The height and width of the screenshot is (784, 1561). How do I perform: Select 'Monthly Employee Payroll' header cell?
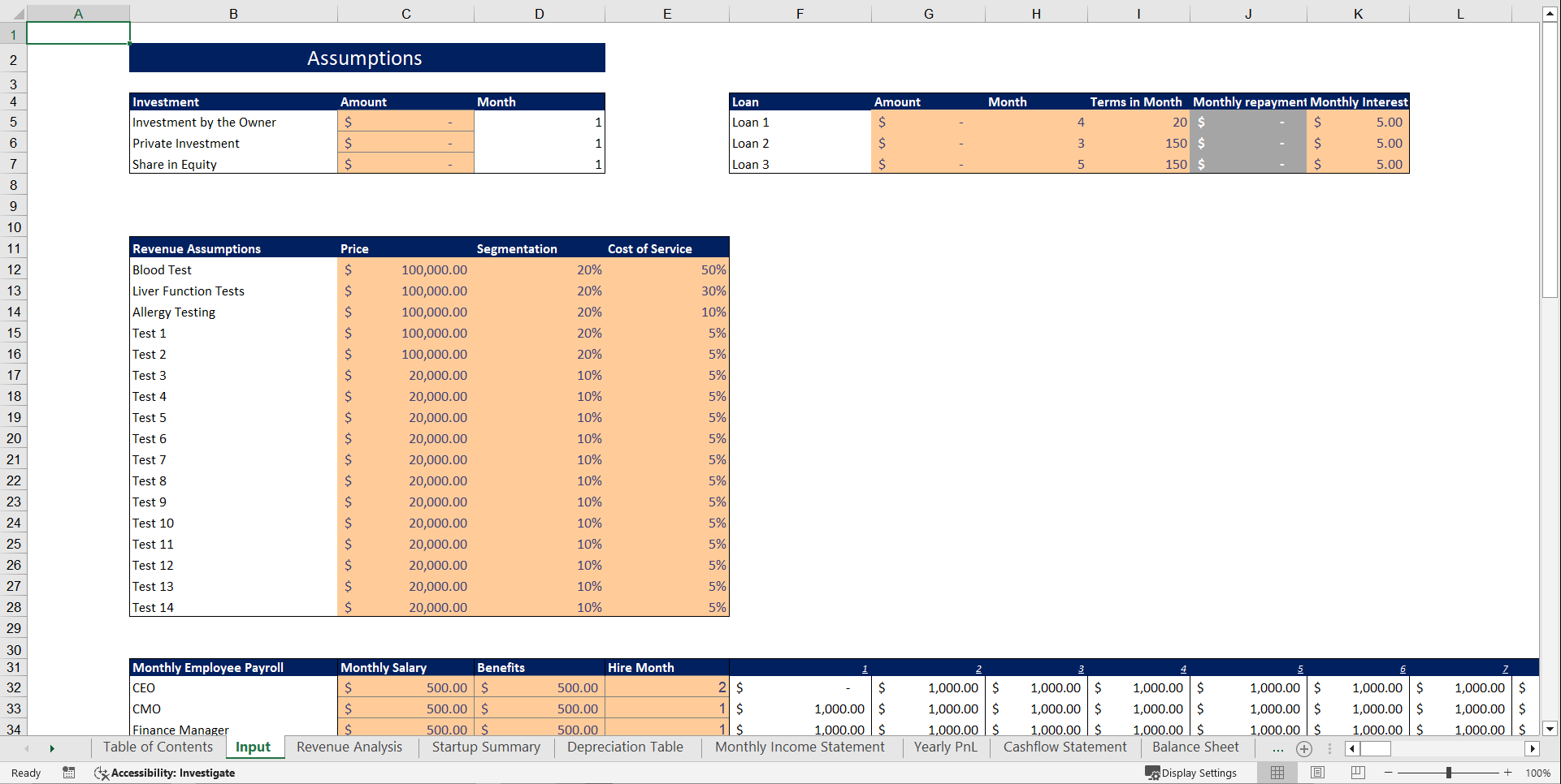[x=233, y=667]
